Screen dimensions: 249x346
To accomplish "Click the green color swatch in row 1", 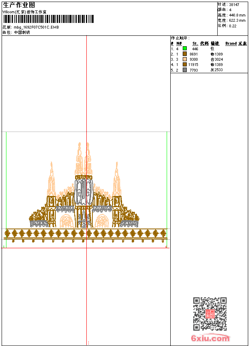I will pyautogui.click(x=185, y=49).
